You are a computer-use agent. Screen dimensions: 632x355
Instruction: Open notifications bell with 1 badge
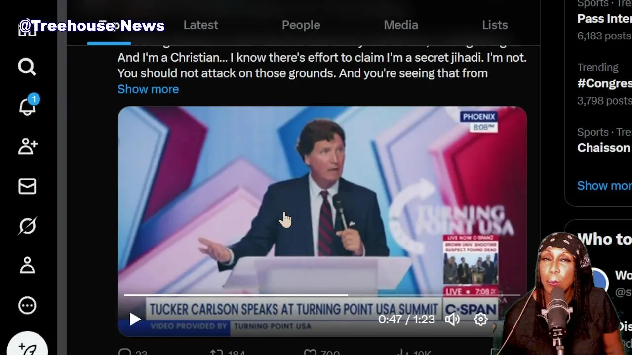(x=28, y=106)
